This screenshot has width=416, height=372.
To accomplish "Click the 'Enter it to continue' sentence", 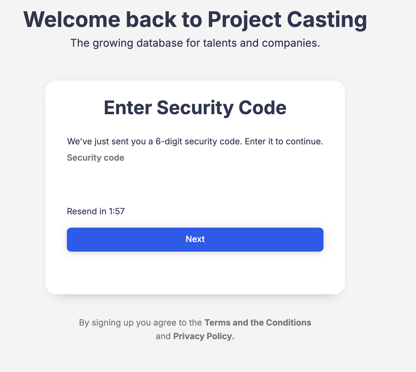I will coord(284,141).
